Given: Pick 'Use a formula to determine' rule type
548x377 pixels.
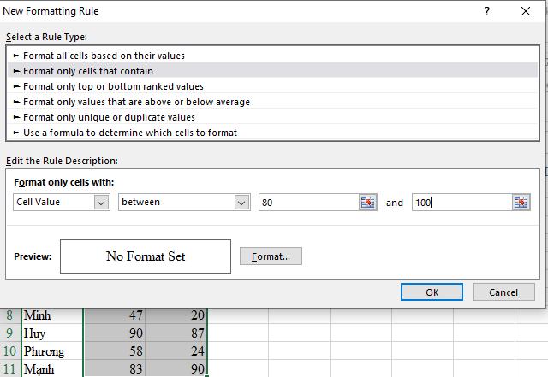Looking at the screenshot, I should tap(130, 133).
